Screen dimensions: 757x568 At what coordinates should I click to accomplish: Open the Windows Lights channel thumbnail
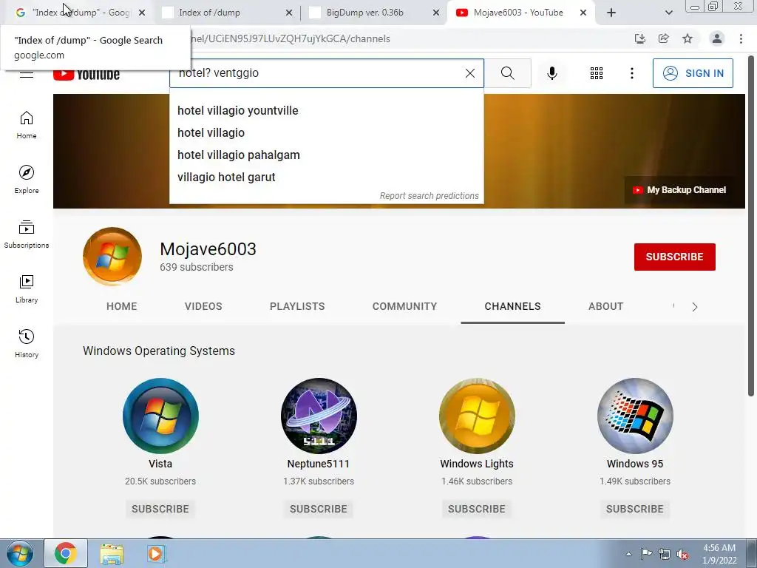[x=477, y=416]
